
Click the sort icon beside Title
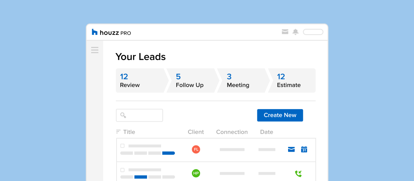click(x=118, y=132)
